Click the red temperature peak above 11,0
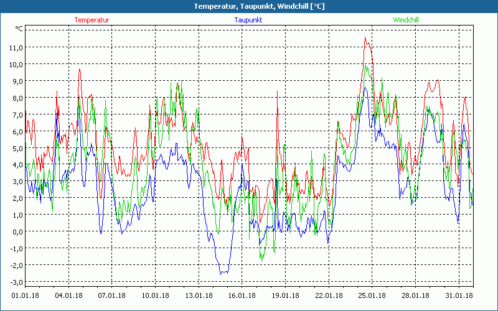498x311 pixels. tap(365, 37)
